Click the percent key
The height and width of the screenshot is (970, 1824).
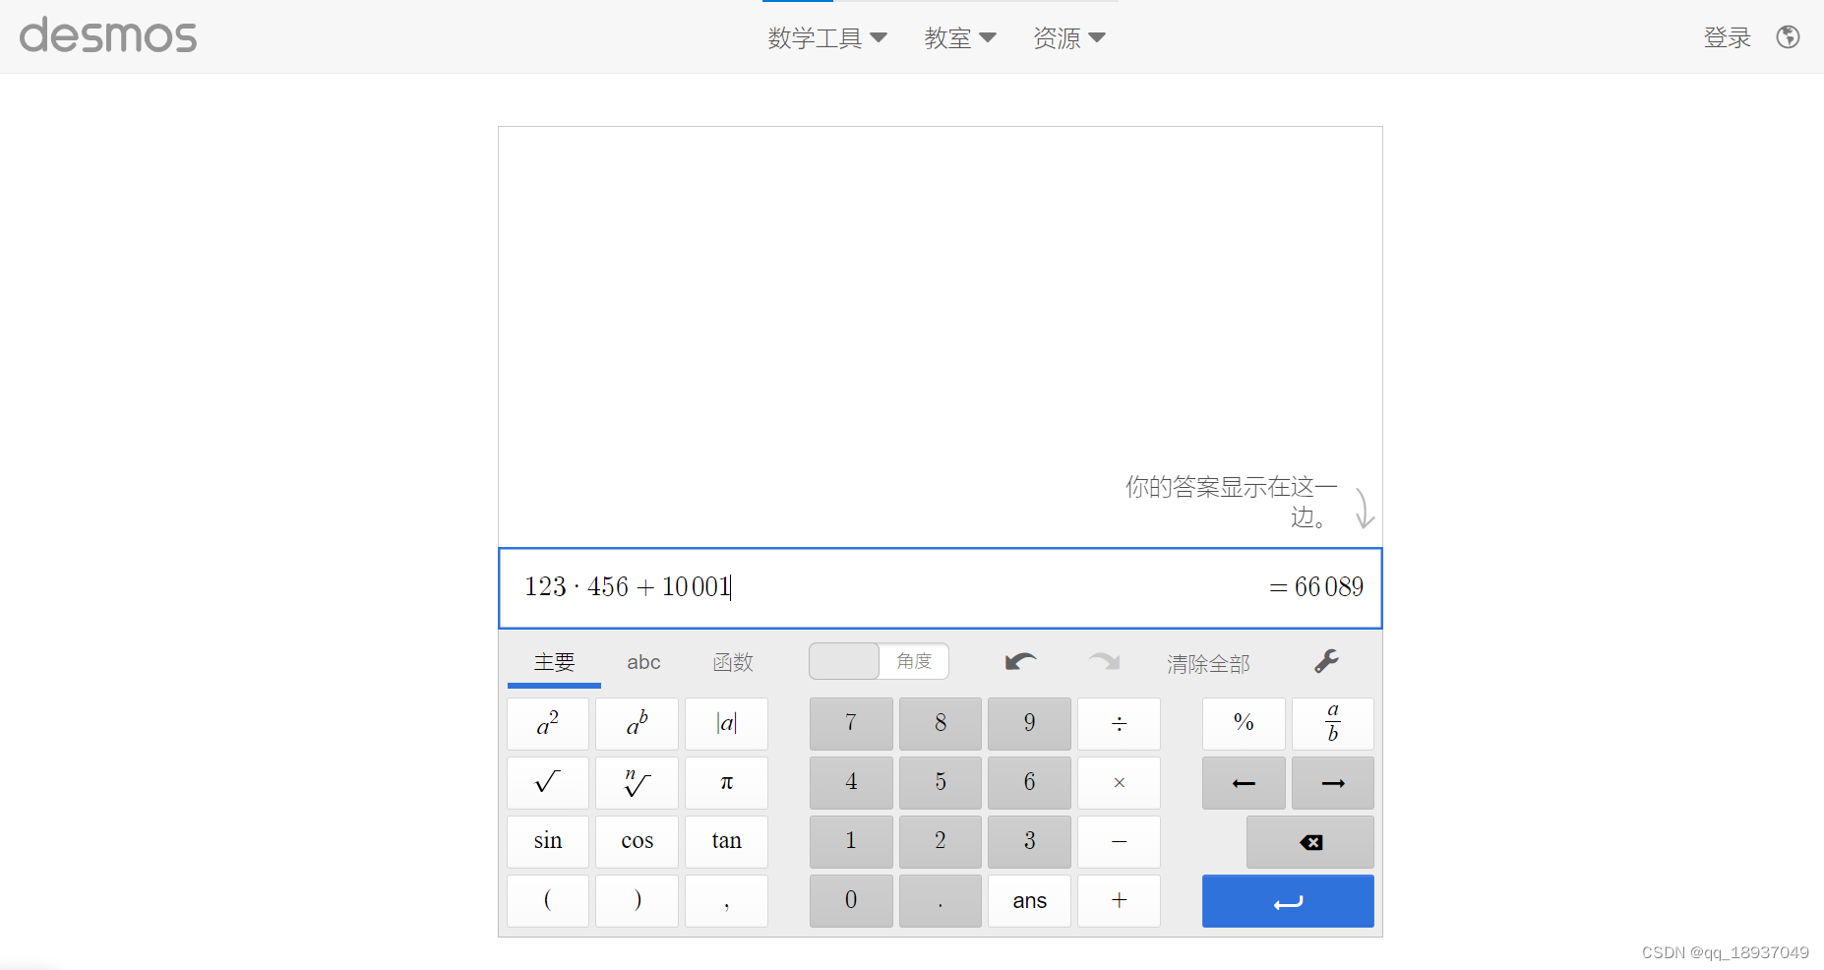coord(1244,724)
